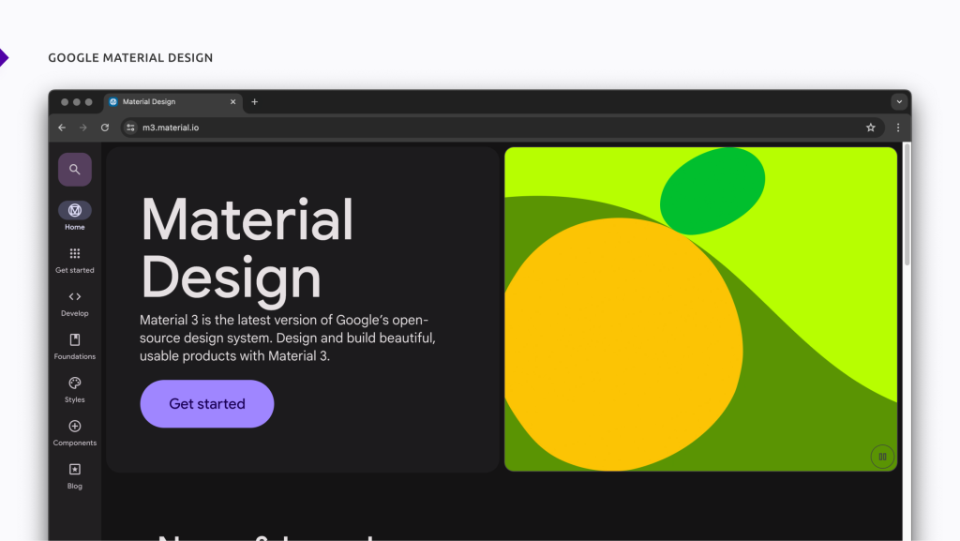Viewport: 960px width, 541px height.
Task: Go to Home in the navigation rail
Action: tap(75, 216)
